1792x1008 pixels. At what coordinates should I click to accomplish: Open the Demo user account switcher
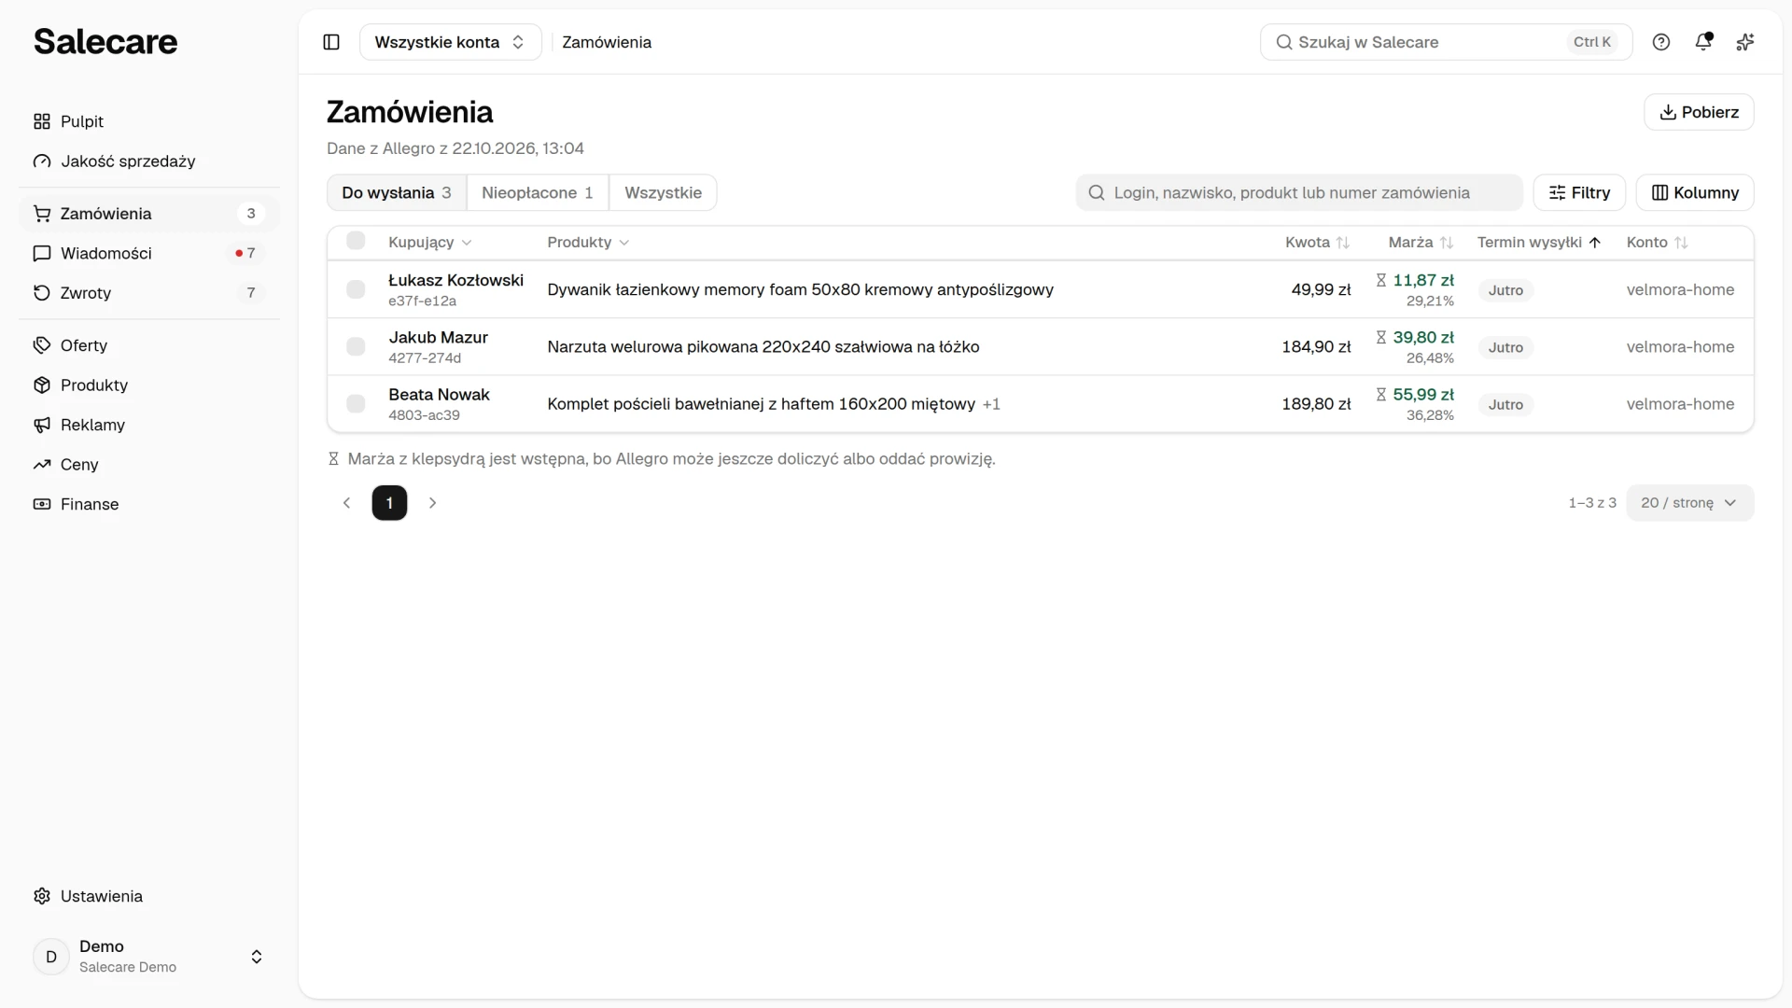point(149,957)
